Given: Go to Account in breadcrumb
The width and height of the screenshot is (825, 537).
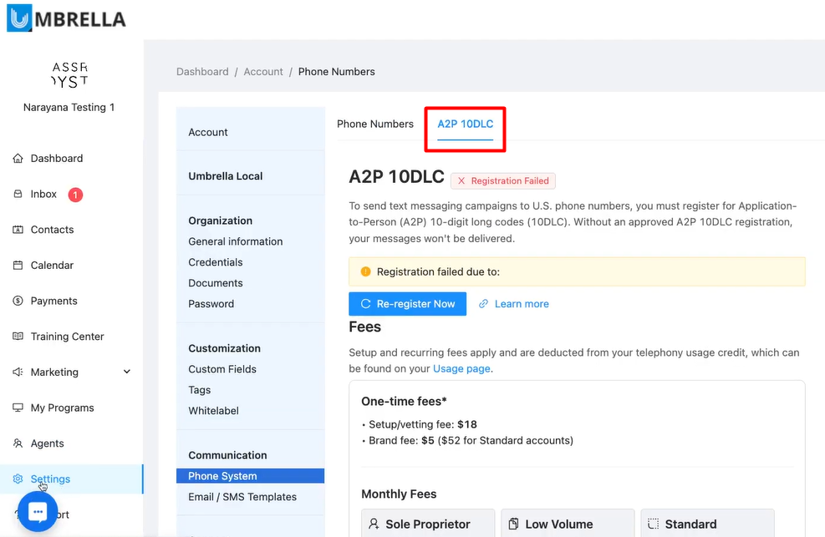Looking at the screenshot, I should point(263,72).
